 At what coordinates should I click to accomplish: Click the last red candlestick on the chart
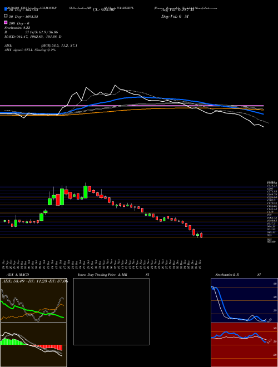(x=201, y=235)
